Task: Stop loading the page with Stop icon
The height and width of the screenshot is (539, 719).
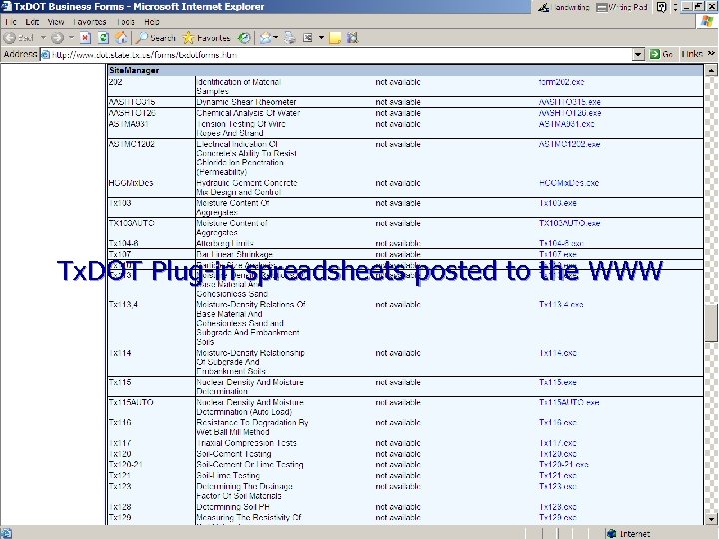Action: [85, 38]
